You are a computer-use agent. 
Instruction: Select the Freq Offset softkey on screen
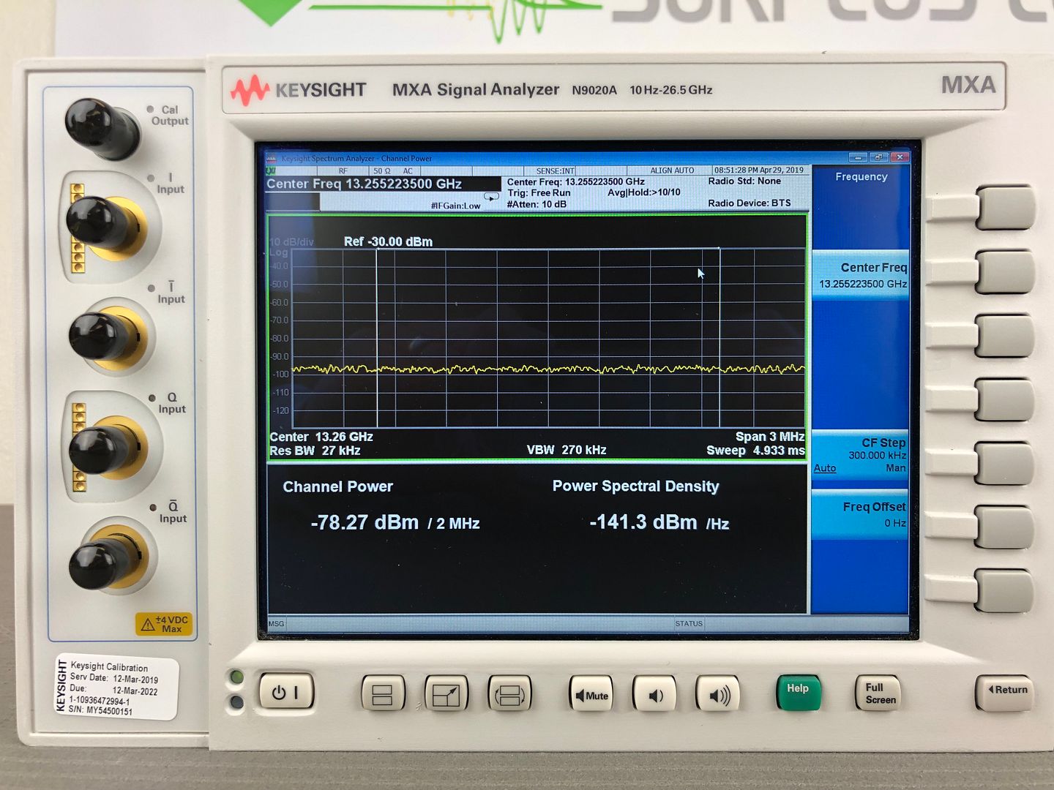click(x=861, y=514)
